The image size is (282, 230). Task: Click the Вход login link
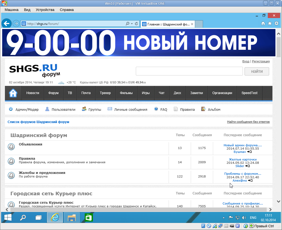tap(246, 61)
